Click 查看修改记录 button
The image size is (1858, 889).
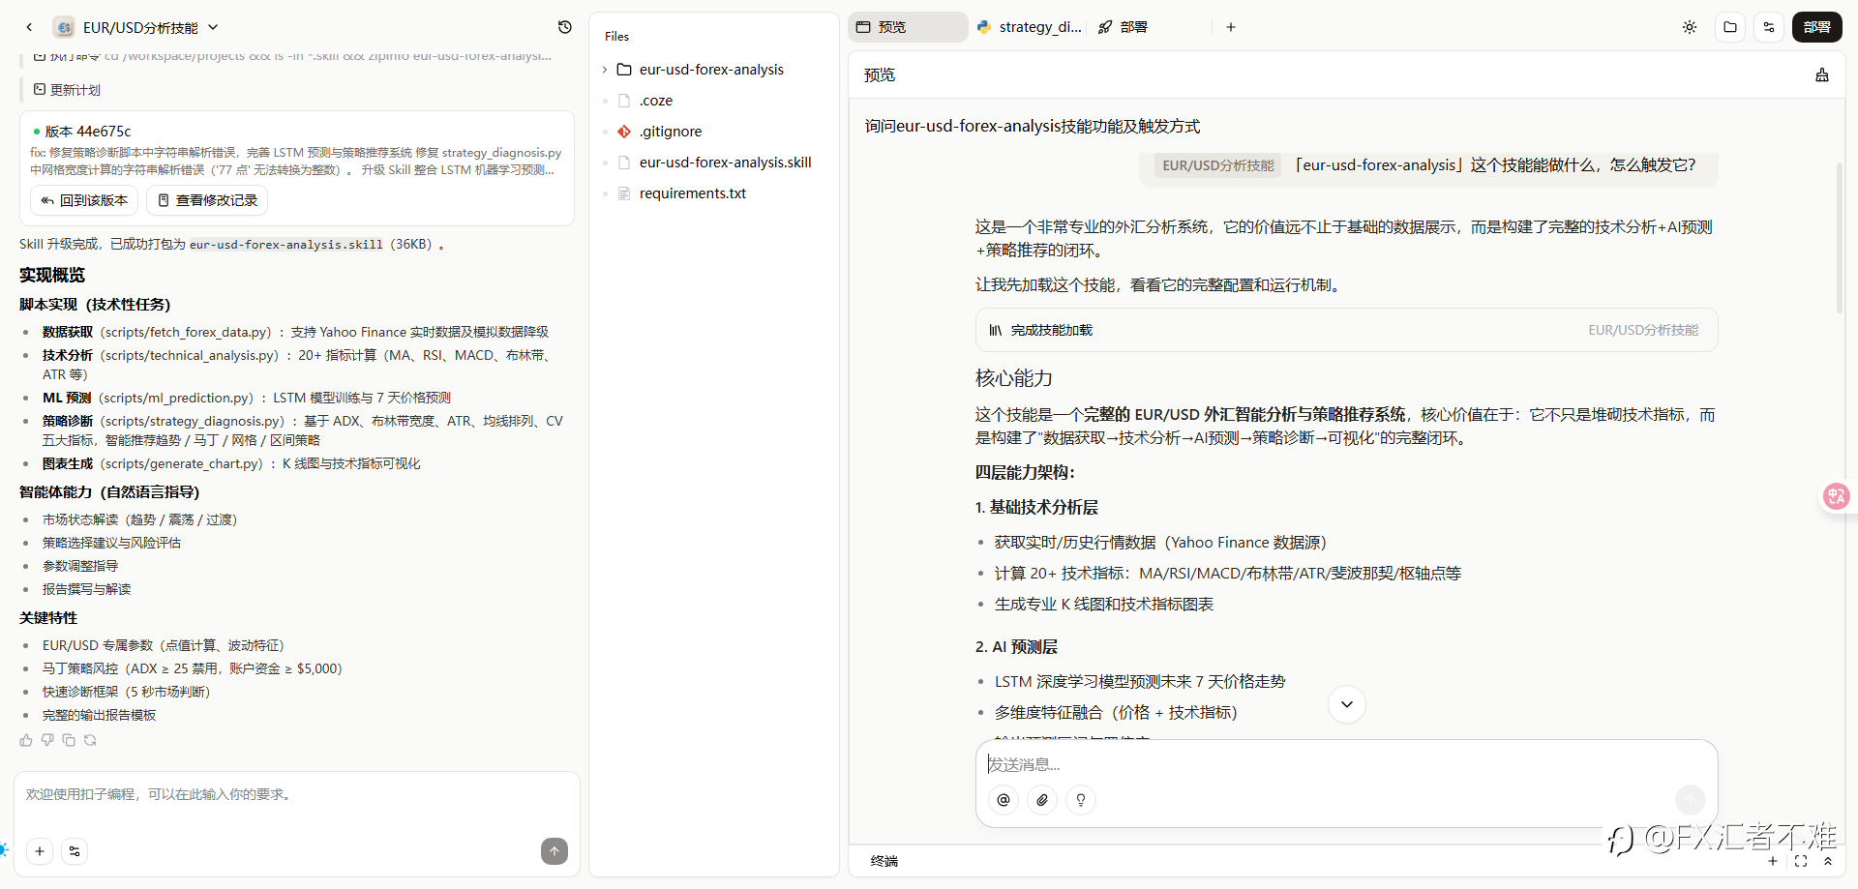(207, 200)
